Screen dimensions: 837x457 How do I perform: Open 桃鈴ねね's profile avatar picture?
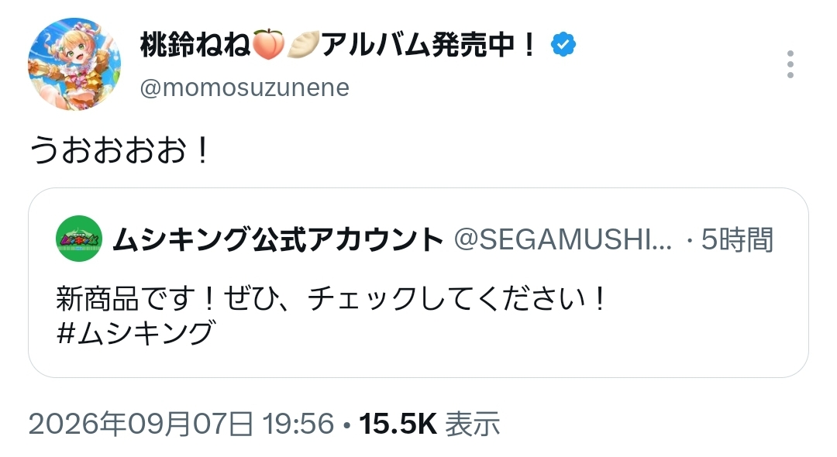click(x=74, y=64)
